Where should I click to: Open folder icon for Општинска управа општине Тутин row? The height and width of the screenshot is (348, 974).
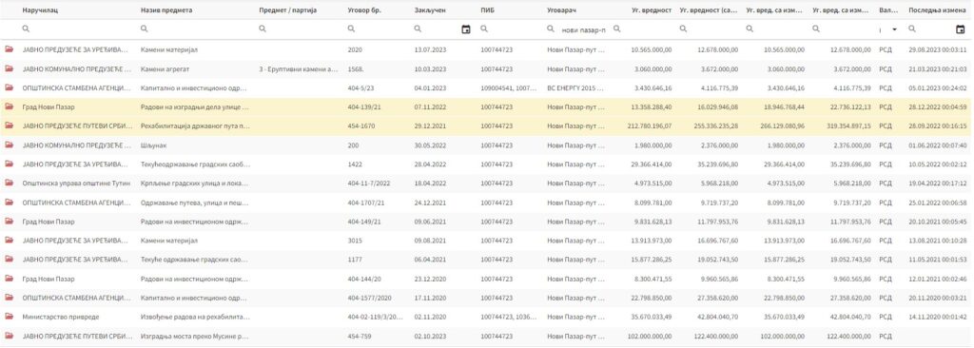tap(9, 184)
